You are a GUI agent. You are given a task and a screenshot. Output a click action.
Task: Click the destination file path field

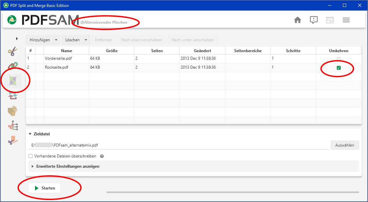[179, 145]
